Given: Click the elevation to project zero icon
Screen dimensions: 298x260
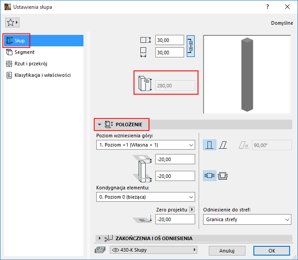Looking at the screenshot, I should click(142, 219).
